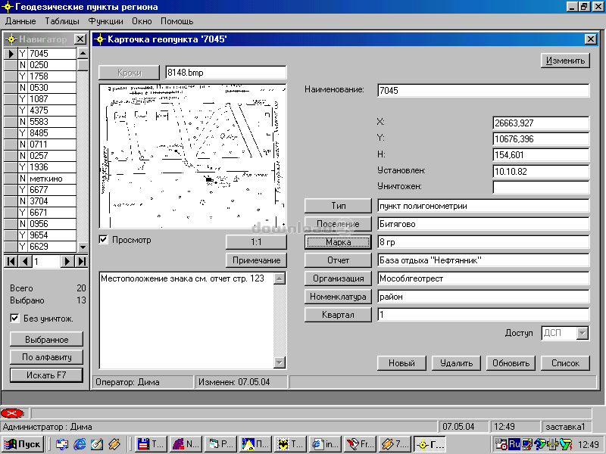Click the Организация button
This screenshot has height=454, width=606.
point(338,278)
